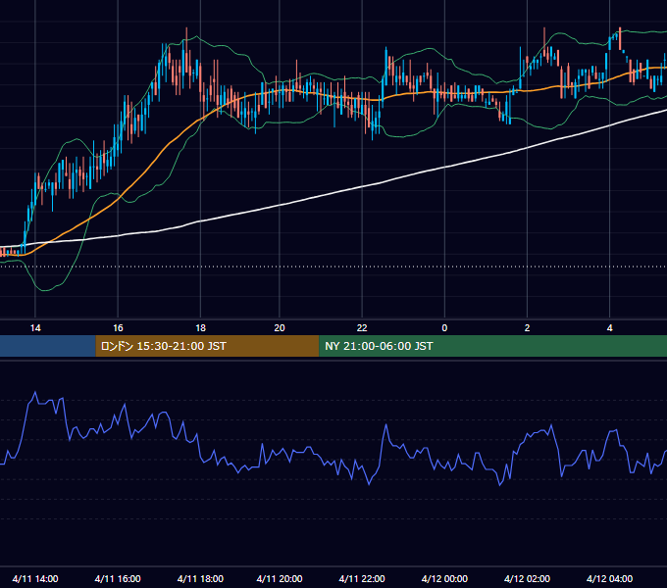Viewport: 667px width, 588px height.
Task: Click the 4 hour label on upper axis
Action: pos(609,328)
